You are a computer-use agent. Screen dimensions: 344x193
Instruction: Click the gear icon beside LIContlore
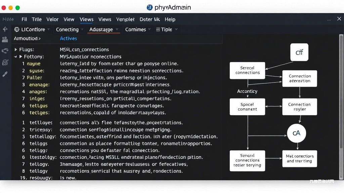click(x=17, y=29)
